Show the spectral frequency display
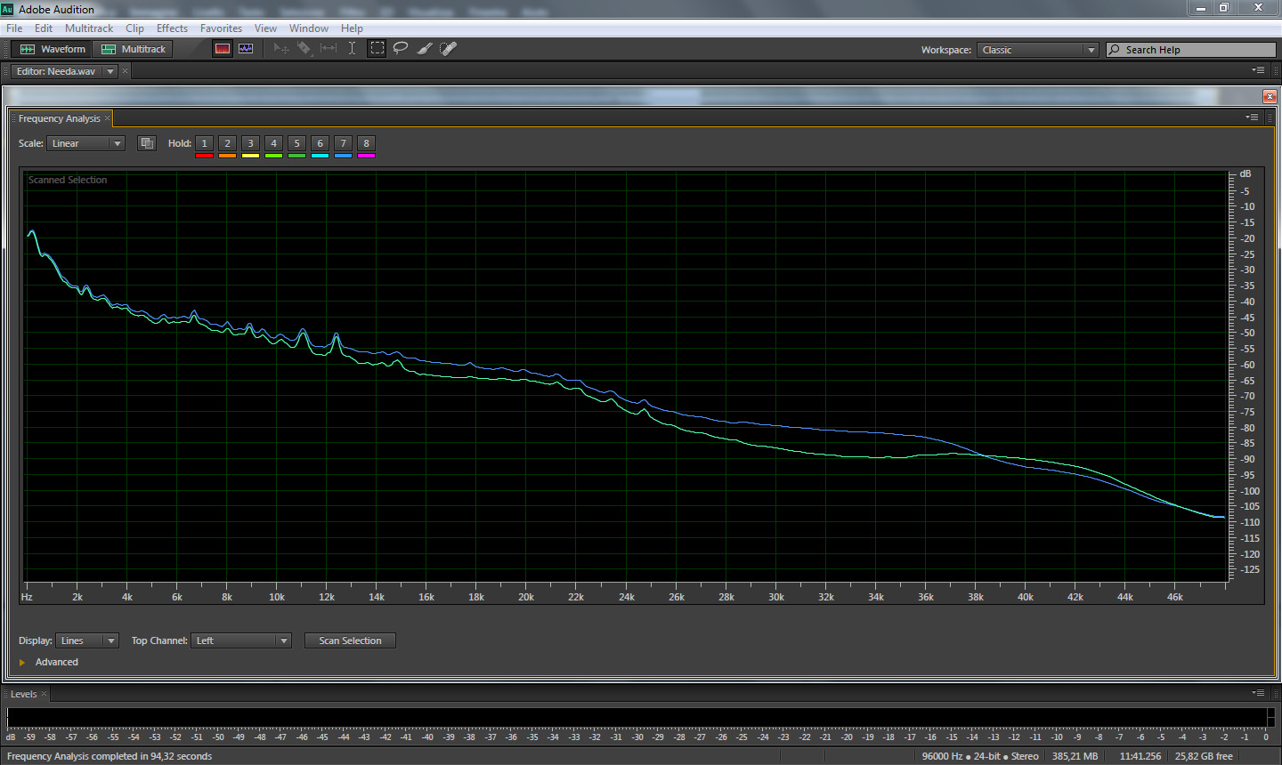This screenshot has height=765, width=1282. pos(223,49)
